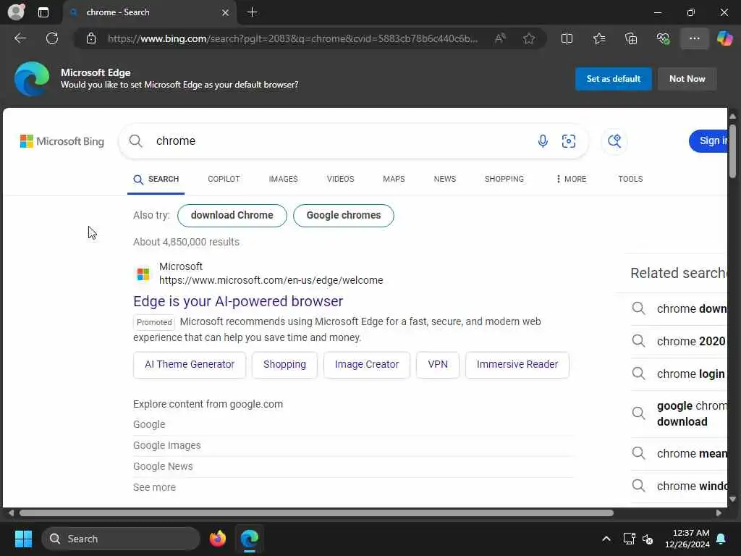
Task: Switch to NEWS tab
Action: 445,179
